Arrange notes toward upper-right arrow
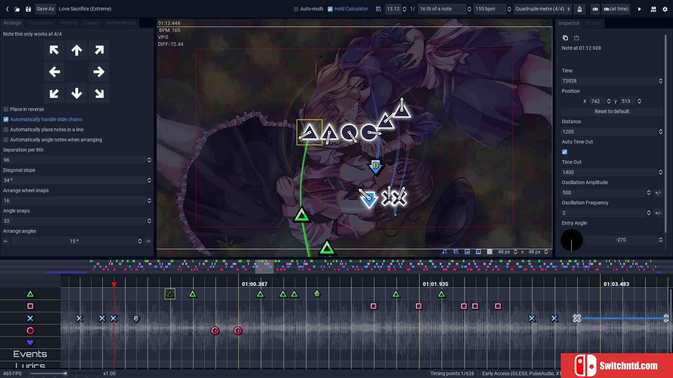The image size is (673, 378). (x=99, y=50)
